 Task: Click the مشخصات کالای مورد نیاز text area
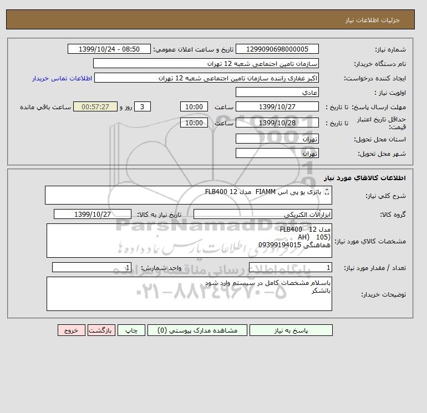(x=189, y=241)
